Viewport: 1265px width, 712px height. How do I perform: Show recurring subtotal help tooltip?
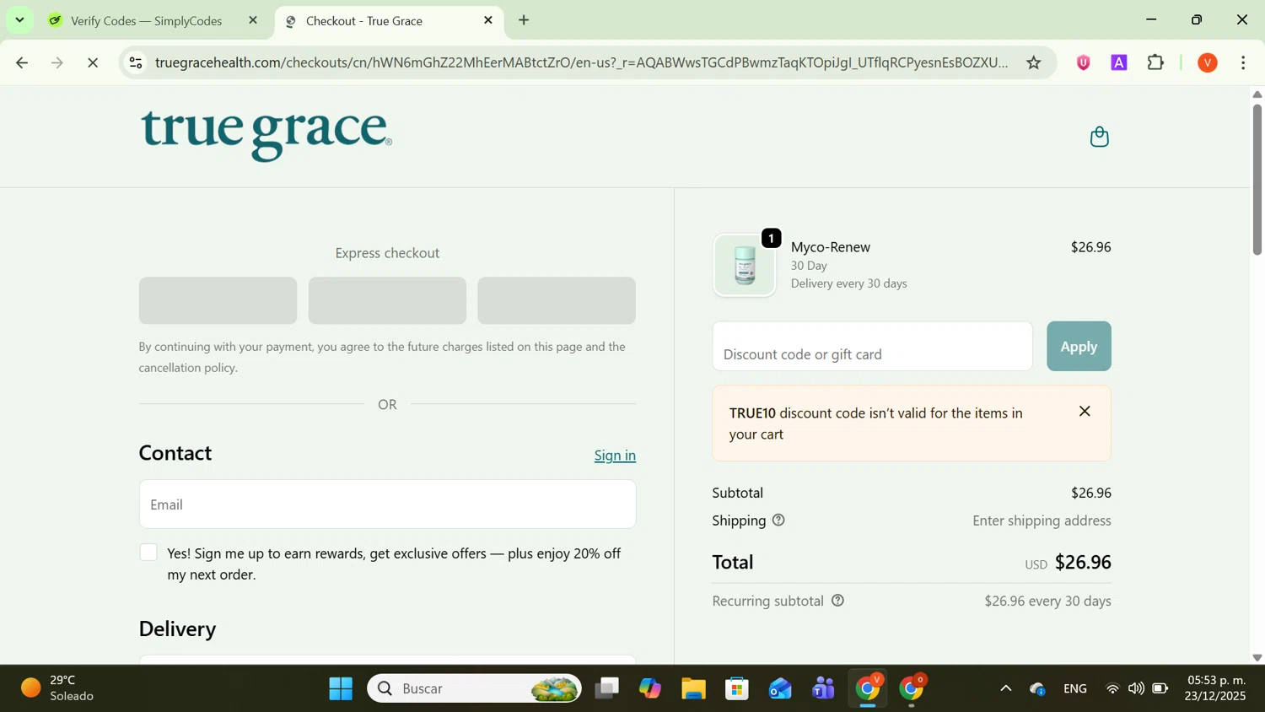[837, 601]
